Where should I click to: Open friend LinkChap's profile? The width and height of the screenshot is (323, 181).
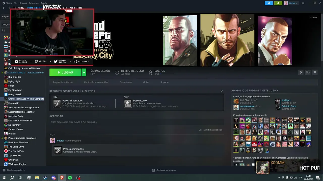click(x=245, y=100)
